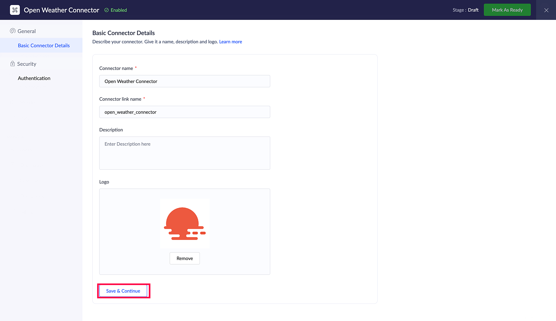Open the Learn more link

(230, 42)
